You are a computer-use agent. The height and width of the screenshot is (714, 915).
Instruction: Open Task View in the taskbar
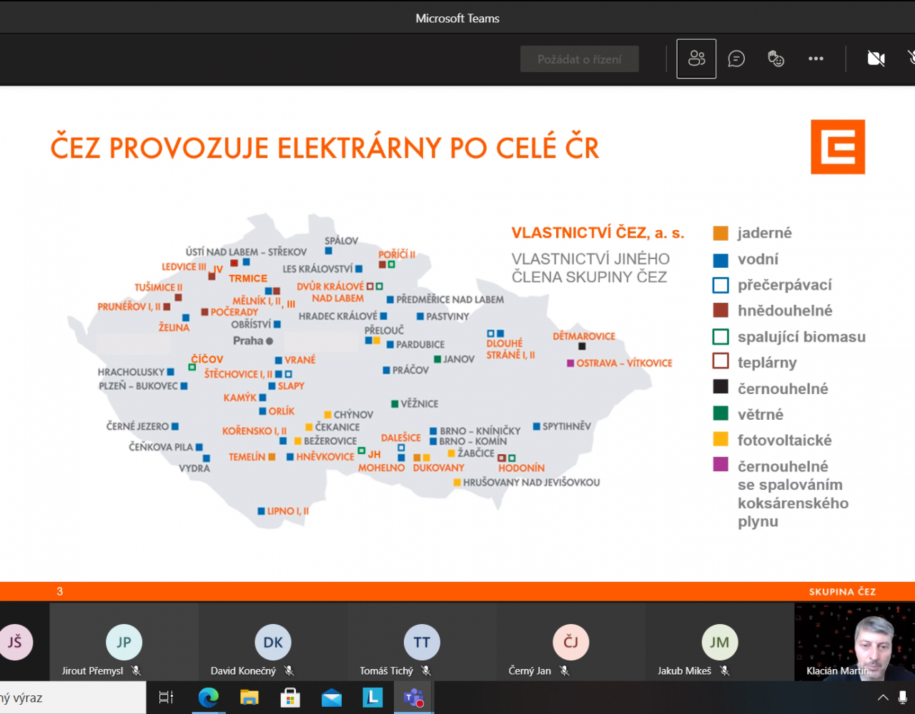pos(166,698)
